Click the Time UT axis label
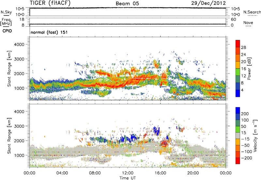Viewport: 261px width, 180px height. 128,178
